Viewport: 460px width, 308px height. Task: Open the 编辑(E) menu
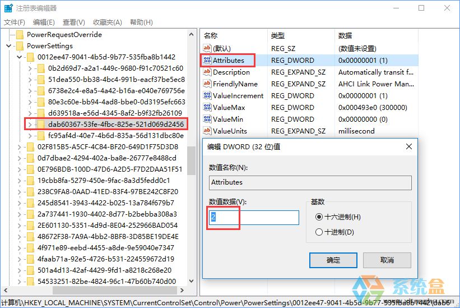[44, 22]
